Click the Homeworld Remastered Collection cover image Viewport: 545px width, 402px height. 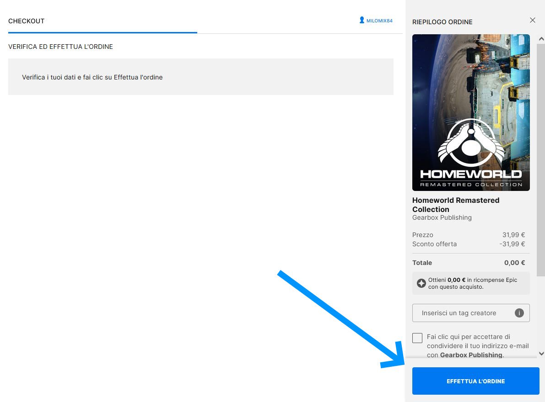point(471,112)
